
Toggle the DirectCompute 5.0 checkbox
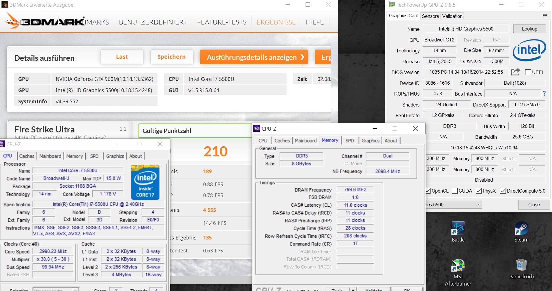(503, 191)
